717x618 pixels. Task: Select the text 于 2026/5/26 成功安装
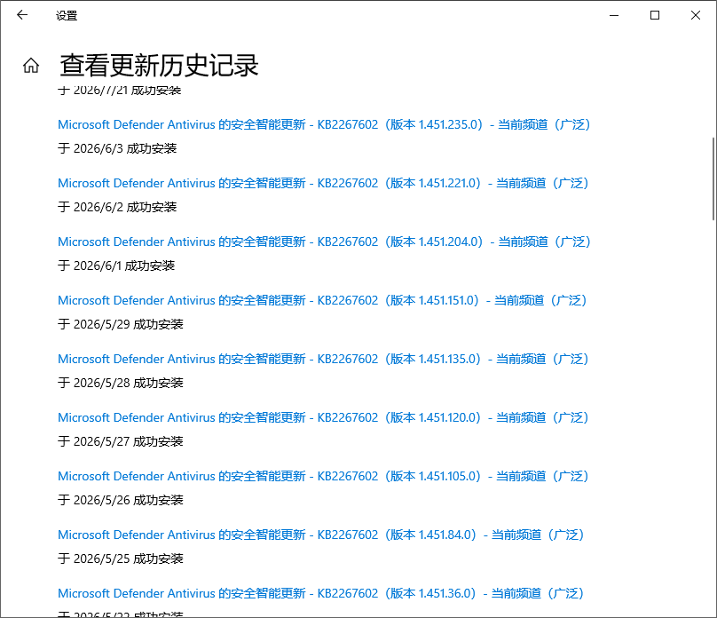(121, 500)
